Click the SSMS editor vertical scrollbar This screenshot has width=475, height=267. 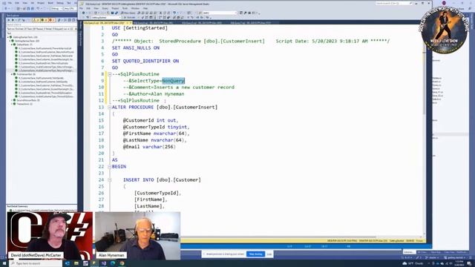424,131
